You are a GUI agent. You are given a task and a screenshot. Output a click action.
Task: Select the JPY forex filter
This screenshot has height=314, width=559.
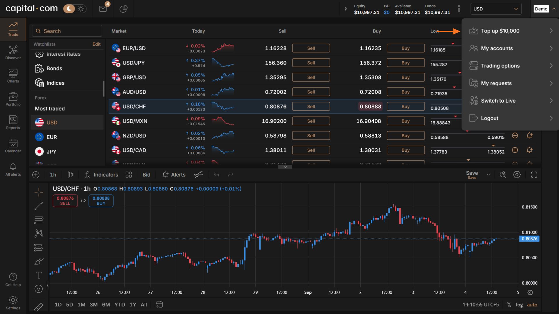(x=67, y=151)
